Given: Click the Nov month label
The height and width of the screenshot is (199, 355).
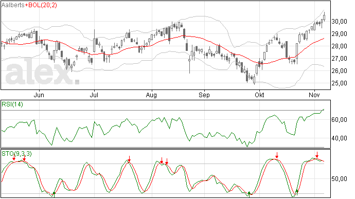Looking at the screenshot, I should [314, 95].
